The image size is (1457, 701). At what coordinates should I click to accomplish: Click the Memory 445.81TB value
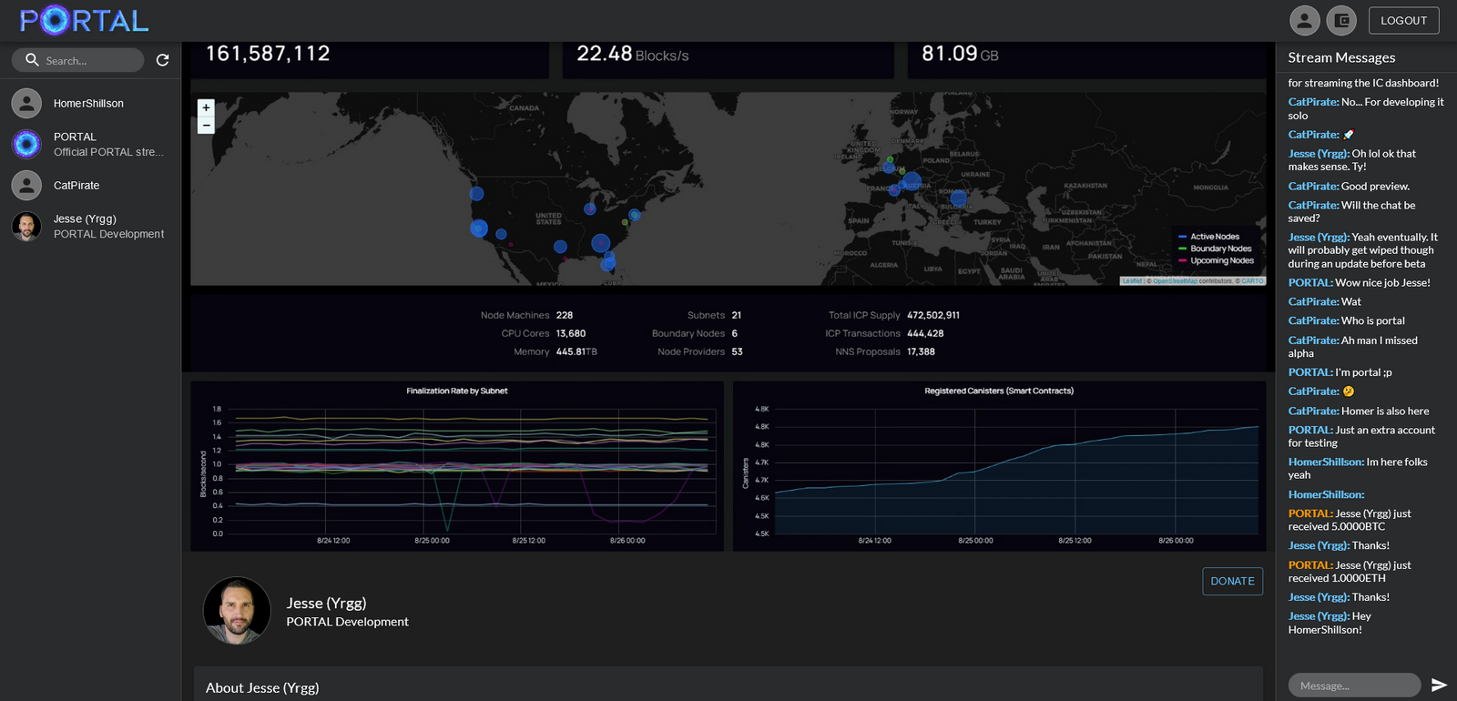coord(576,351)
